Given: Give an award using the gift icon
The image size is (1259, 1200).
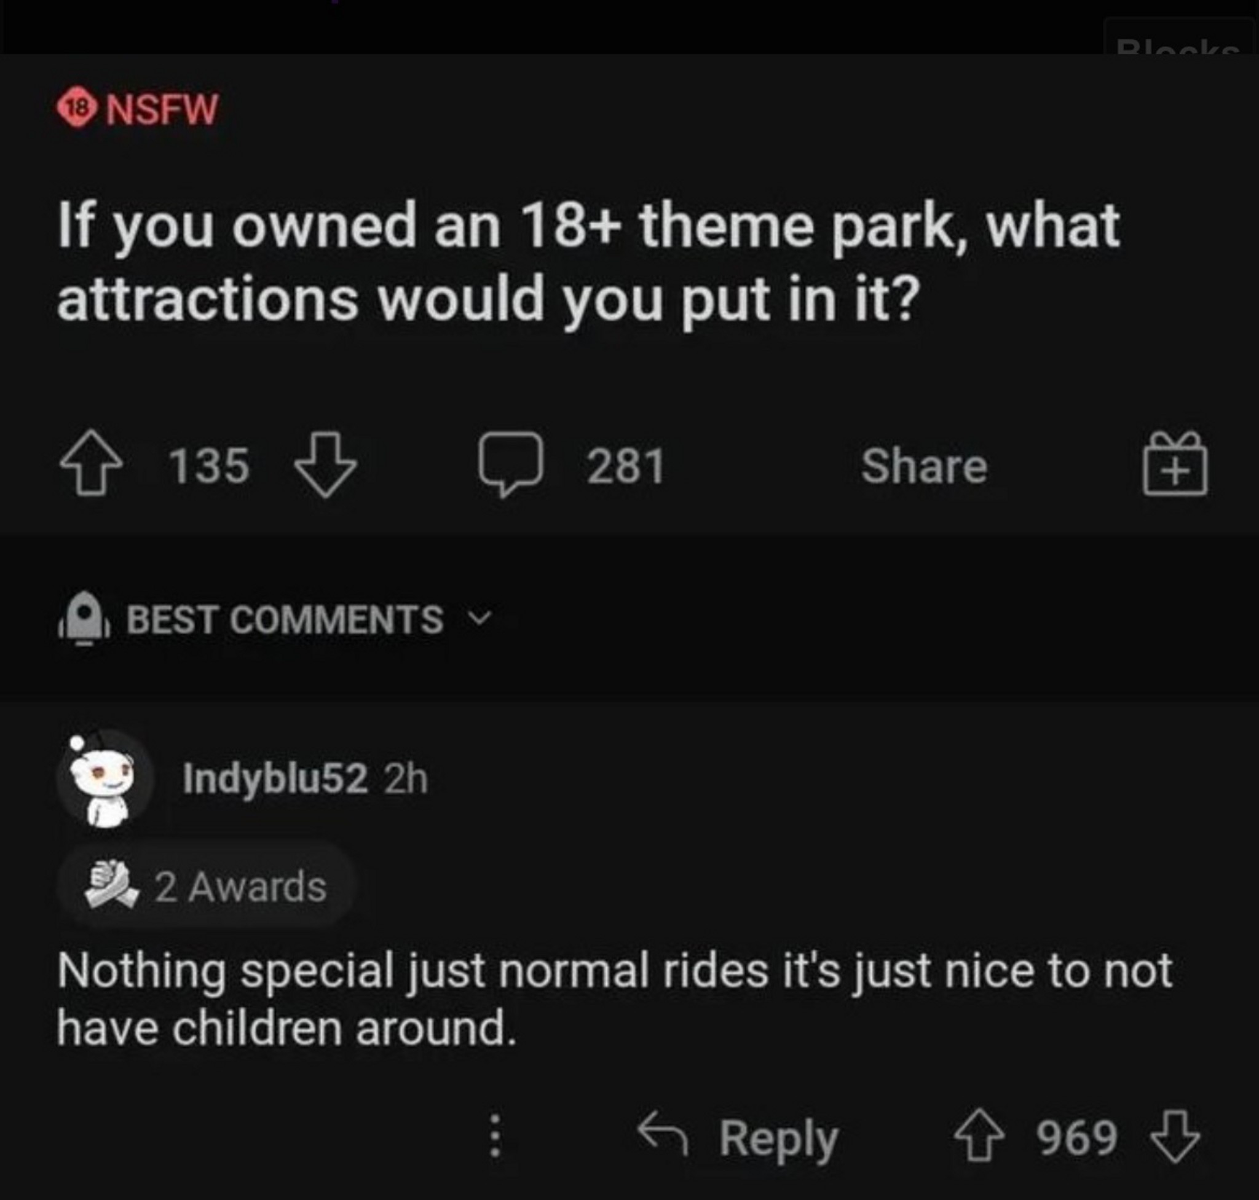Looking at the screenshot, I should tap(1175, 463).
